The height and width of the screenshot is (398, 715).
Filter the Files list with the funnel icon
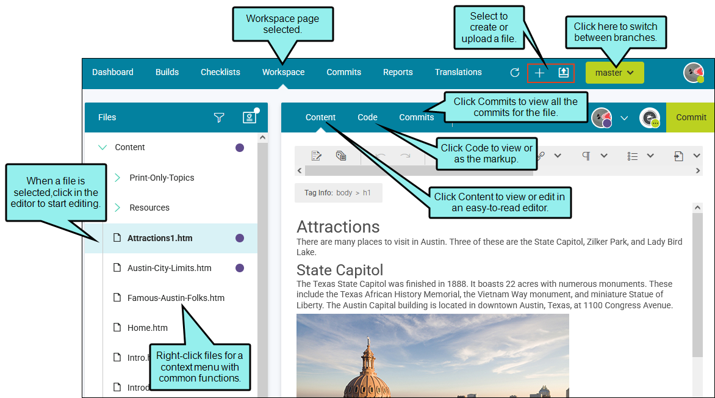click(219, 117)
